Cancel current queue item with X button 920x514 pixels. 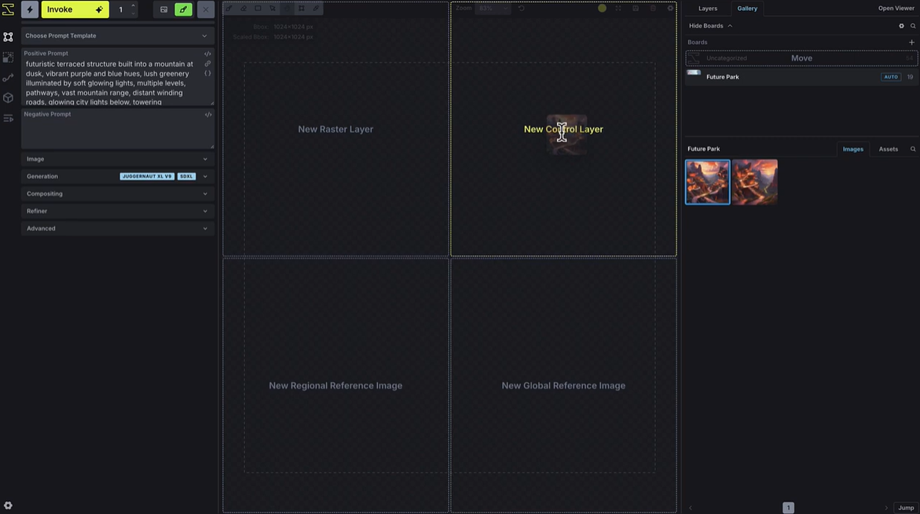(x=205, y=9)
